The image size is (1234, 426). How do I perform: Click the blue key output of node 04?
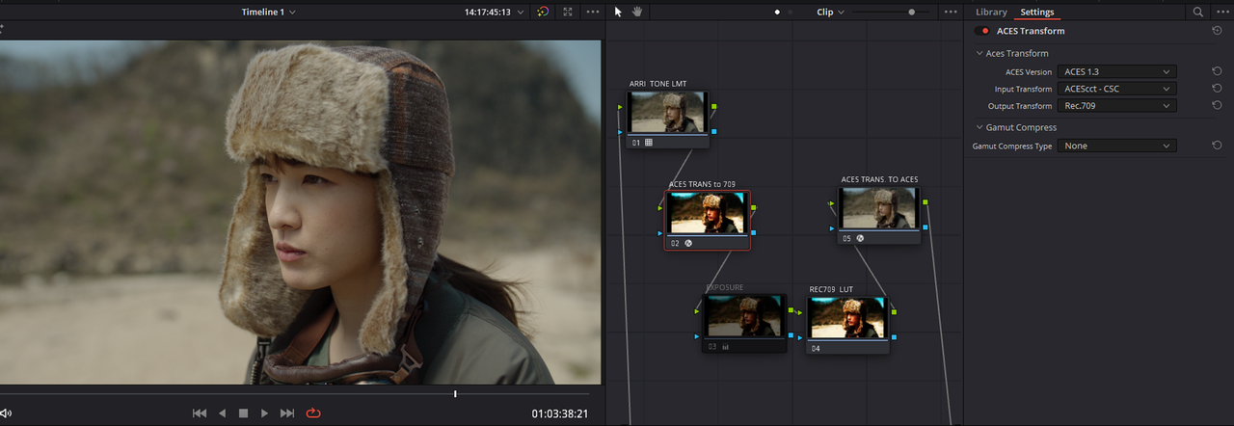(x=894, y=336)
